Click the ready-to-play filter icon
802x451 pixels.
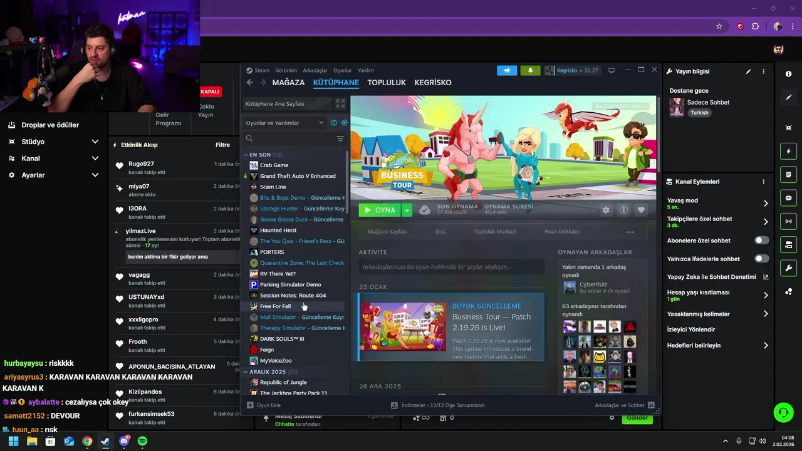pyautogui.click(x=344, y=123)
